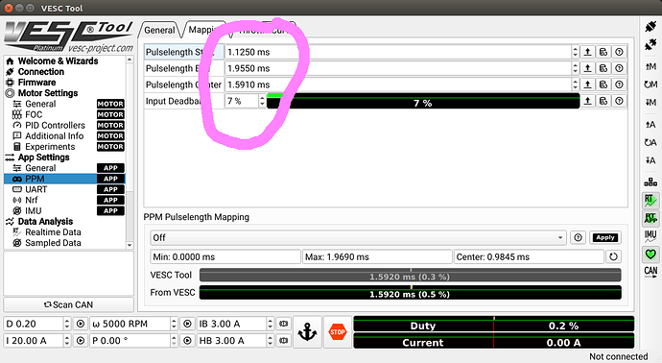Click the Input Deadband 7 % bar
The image size is (662, 363).
[422, 102]
